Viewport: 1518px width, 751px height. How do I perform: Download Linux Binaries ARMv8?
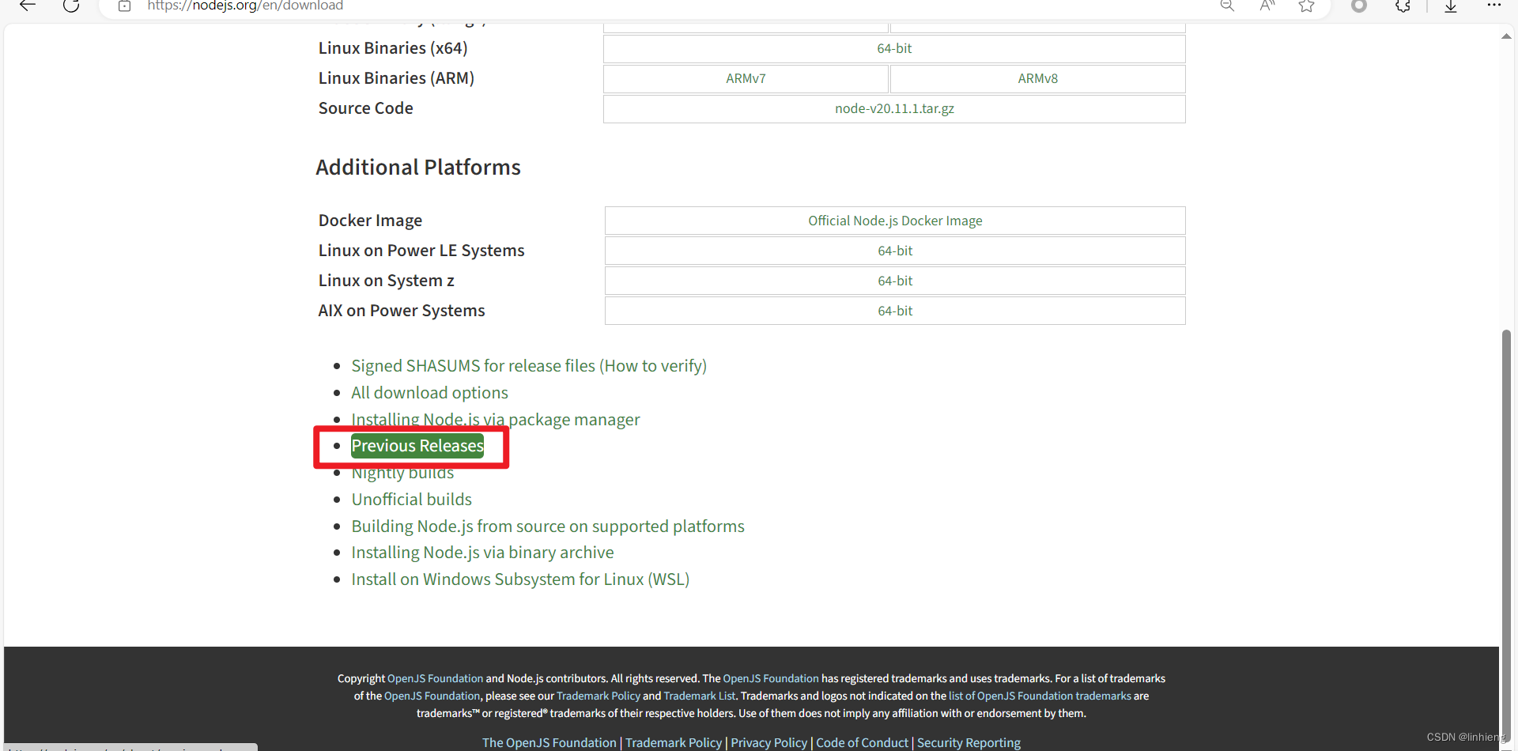(x=1037, y=79)
